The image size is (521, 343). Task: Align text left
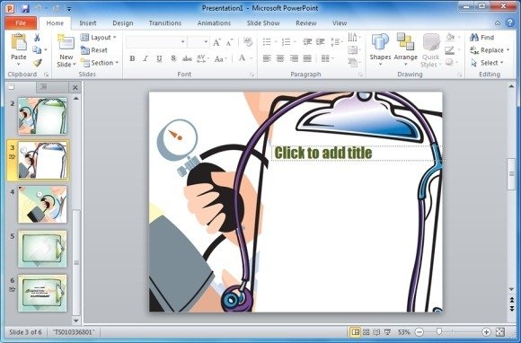[x=267, y=58]
